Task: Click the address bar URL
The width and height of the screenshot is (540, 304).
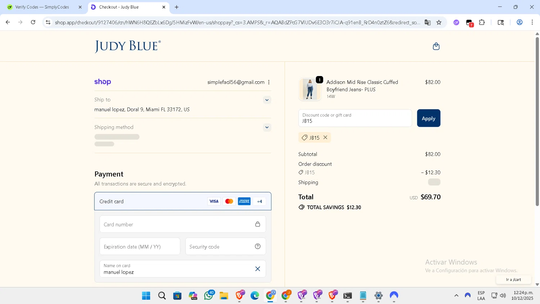Action: click(x=238, y=22)
